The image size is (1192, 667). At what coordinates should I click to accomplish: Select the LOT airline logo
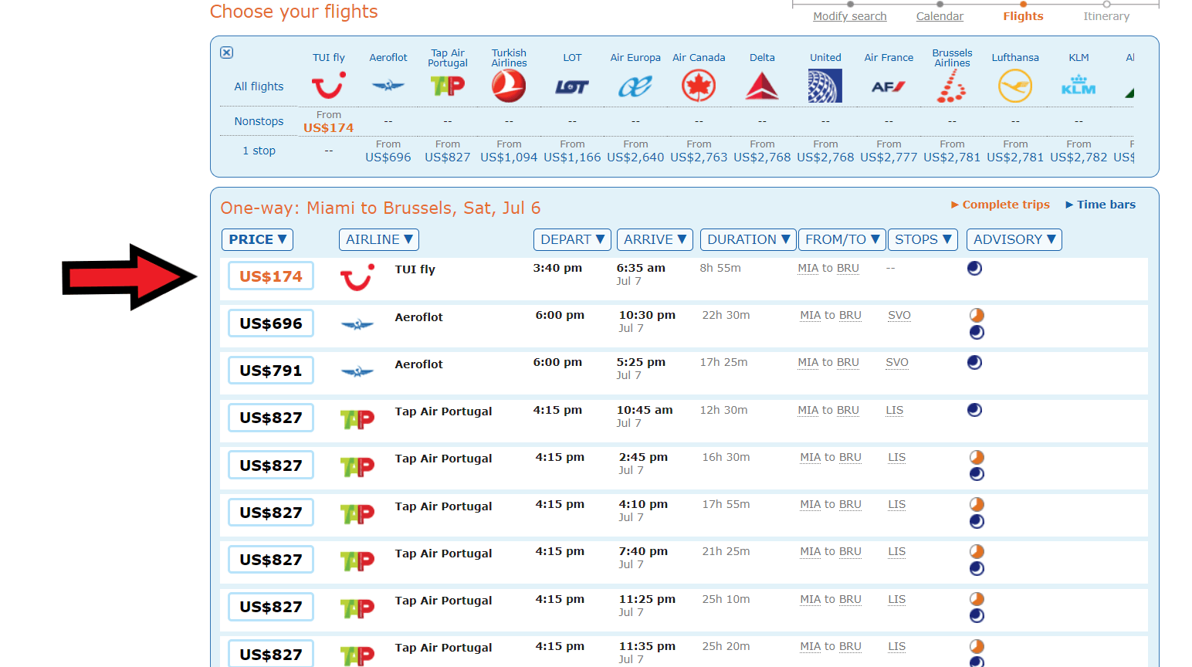click(572, 87)
